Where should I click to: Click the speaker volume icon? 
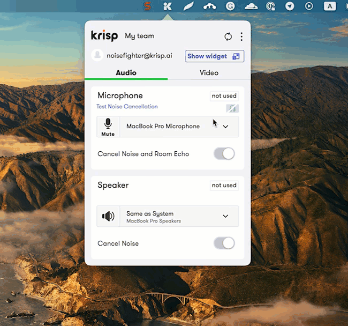pyautogui.click(x=108, y=216)
